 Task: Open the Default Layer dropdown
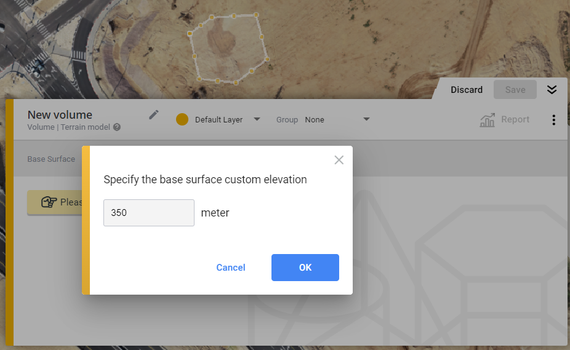pyautogui.click(x=227, y=119)
